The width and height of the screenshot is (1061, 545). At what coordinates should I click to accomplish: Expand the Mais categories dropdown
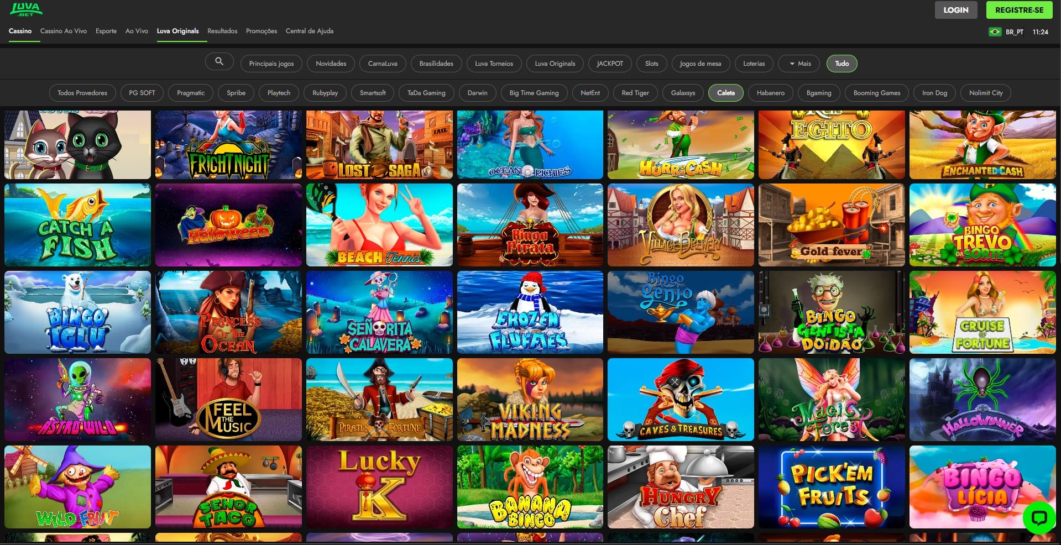coord(799,64)
